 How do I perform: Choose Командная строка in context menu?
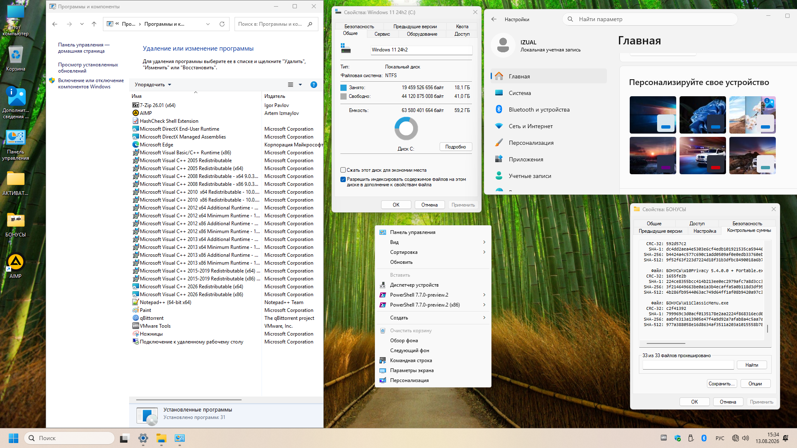pyautogui.click(x=433, y=360)
